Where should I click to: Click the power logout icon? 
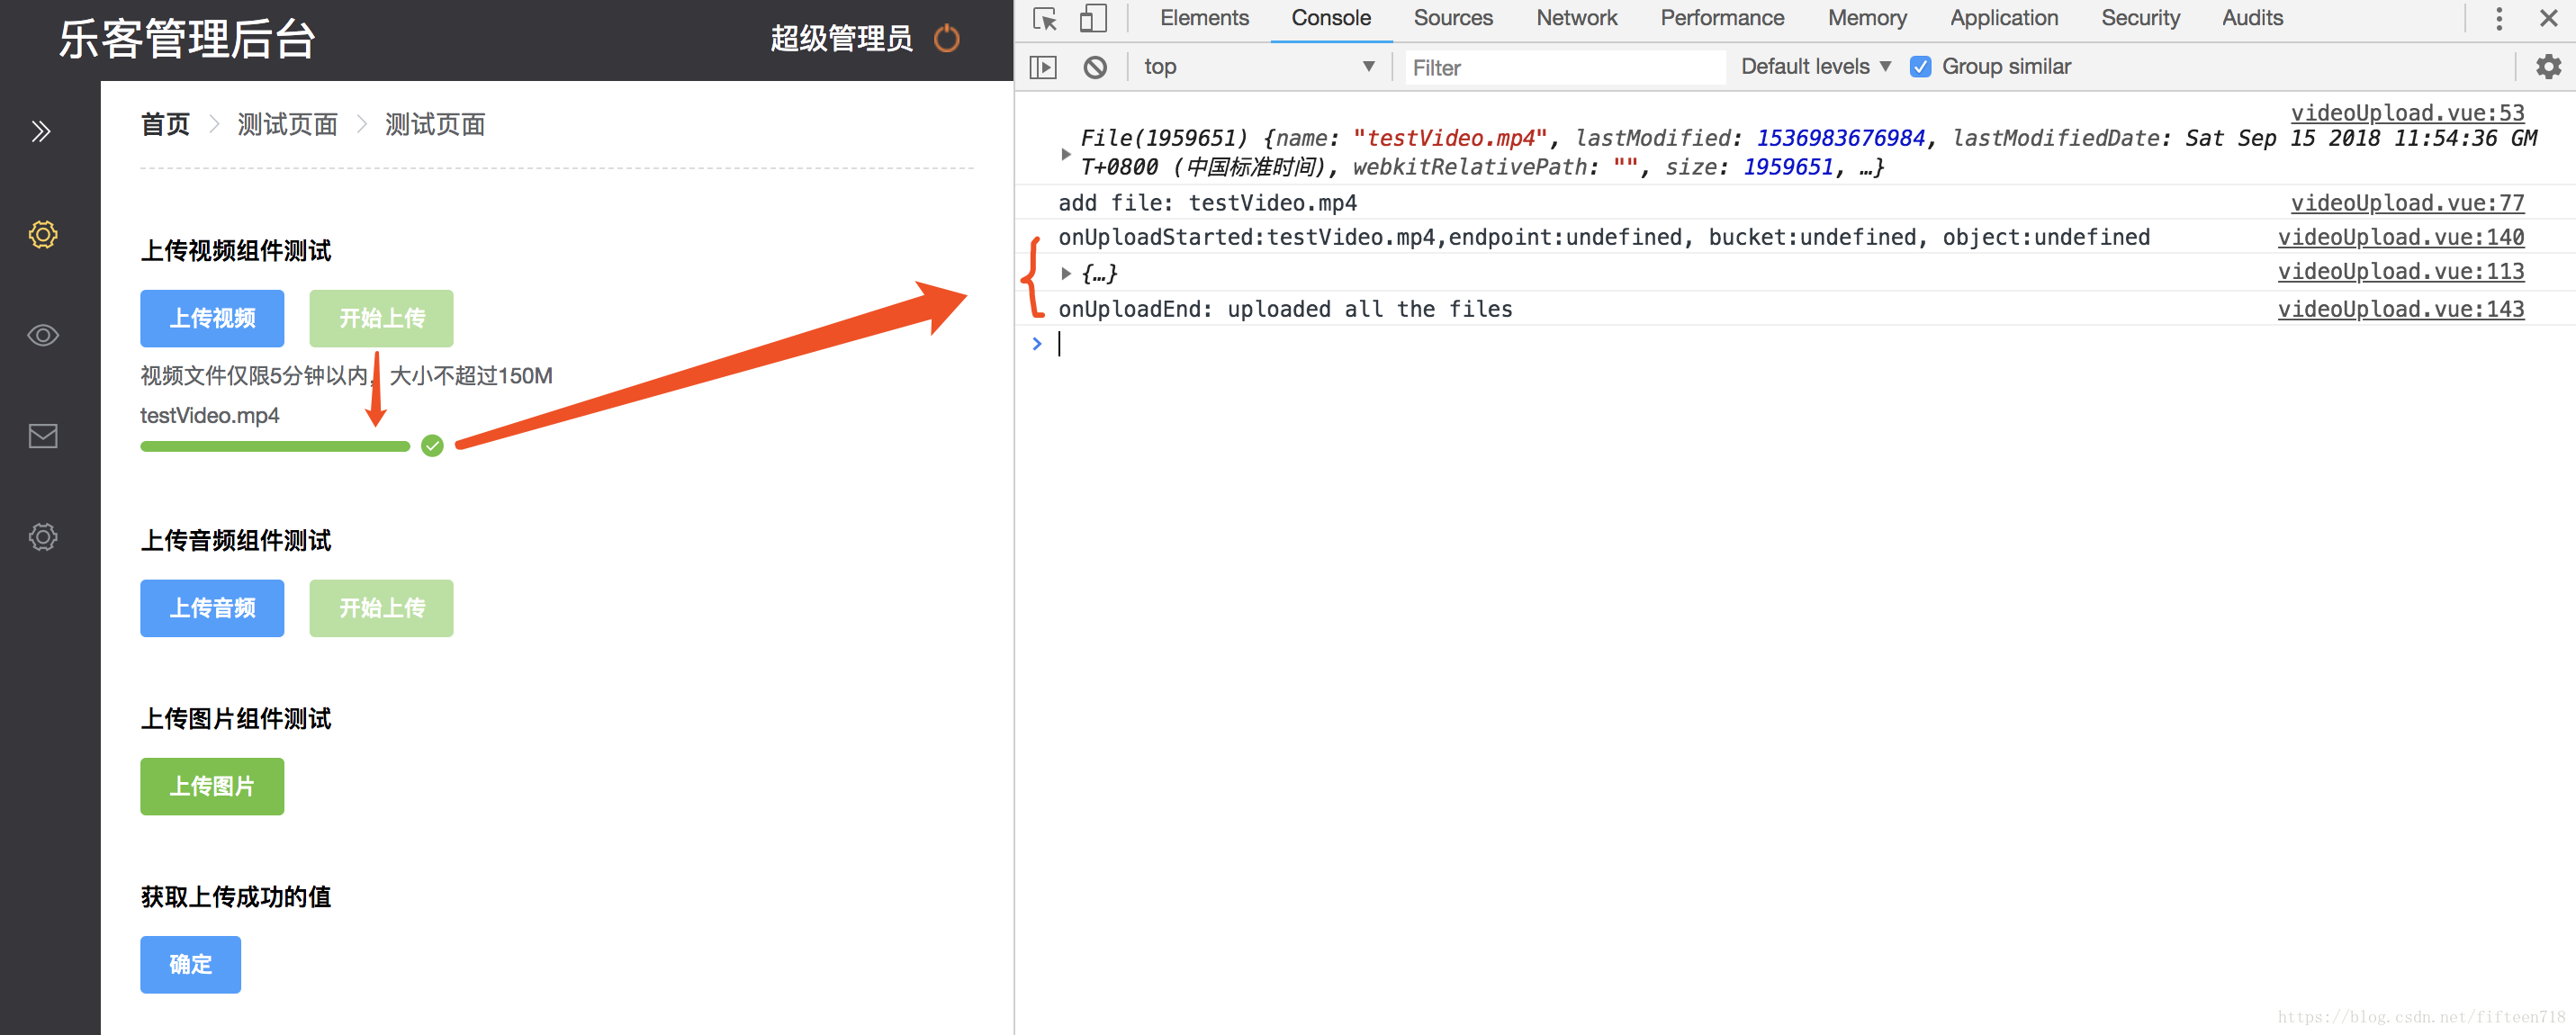[x=946, y=39]
